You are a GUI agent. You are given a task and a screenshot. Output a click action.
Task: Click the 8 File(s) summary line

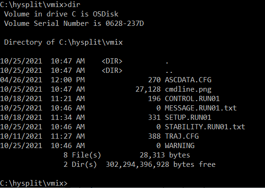coord(127,155)
